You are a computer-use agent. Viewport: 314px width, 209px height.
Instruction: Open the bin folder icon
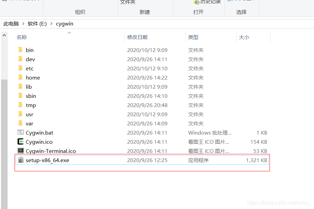[20, 50]
